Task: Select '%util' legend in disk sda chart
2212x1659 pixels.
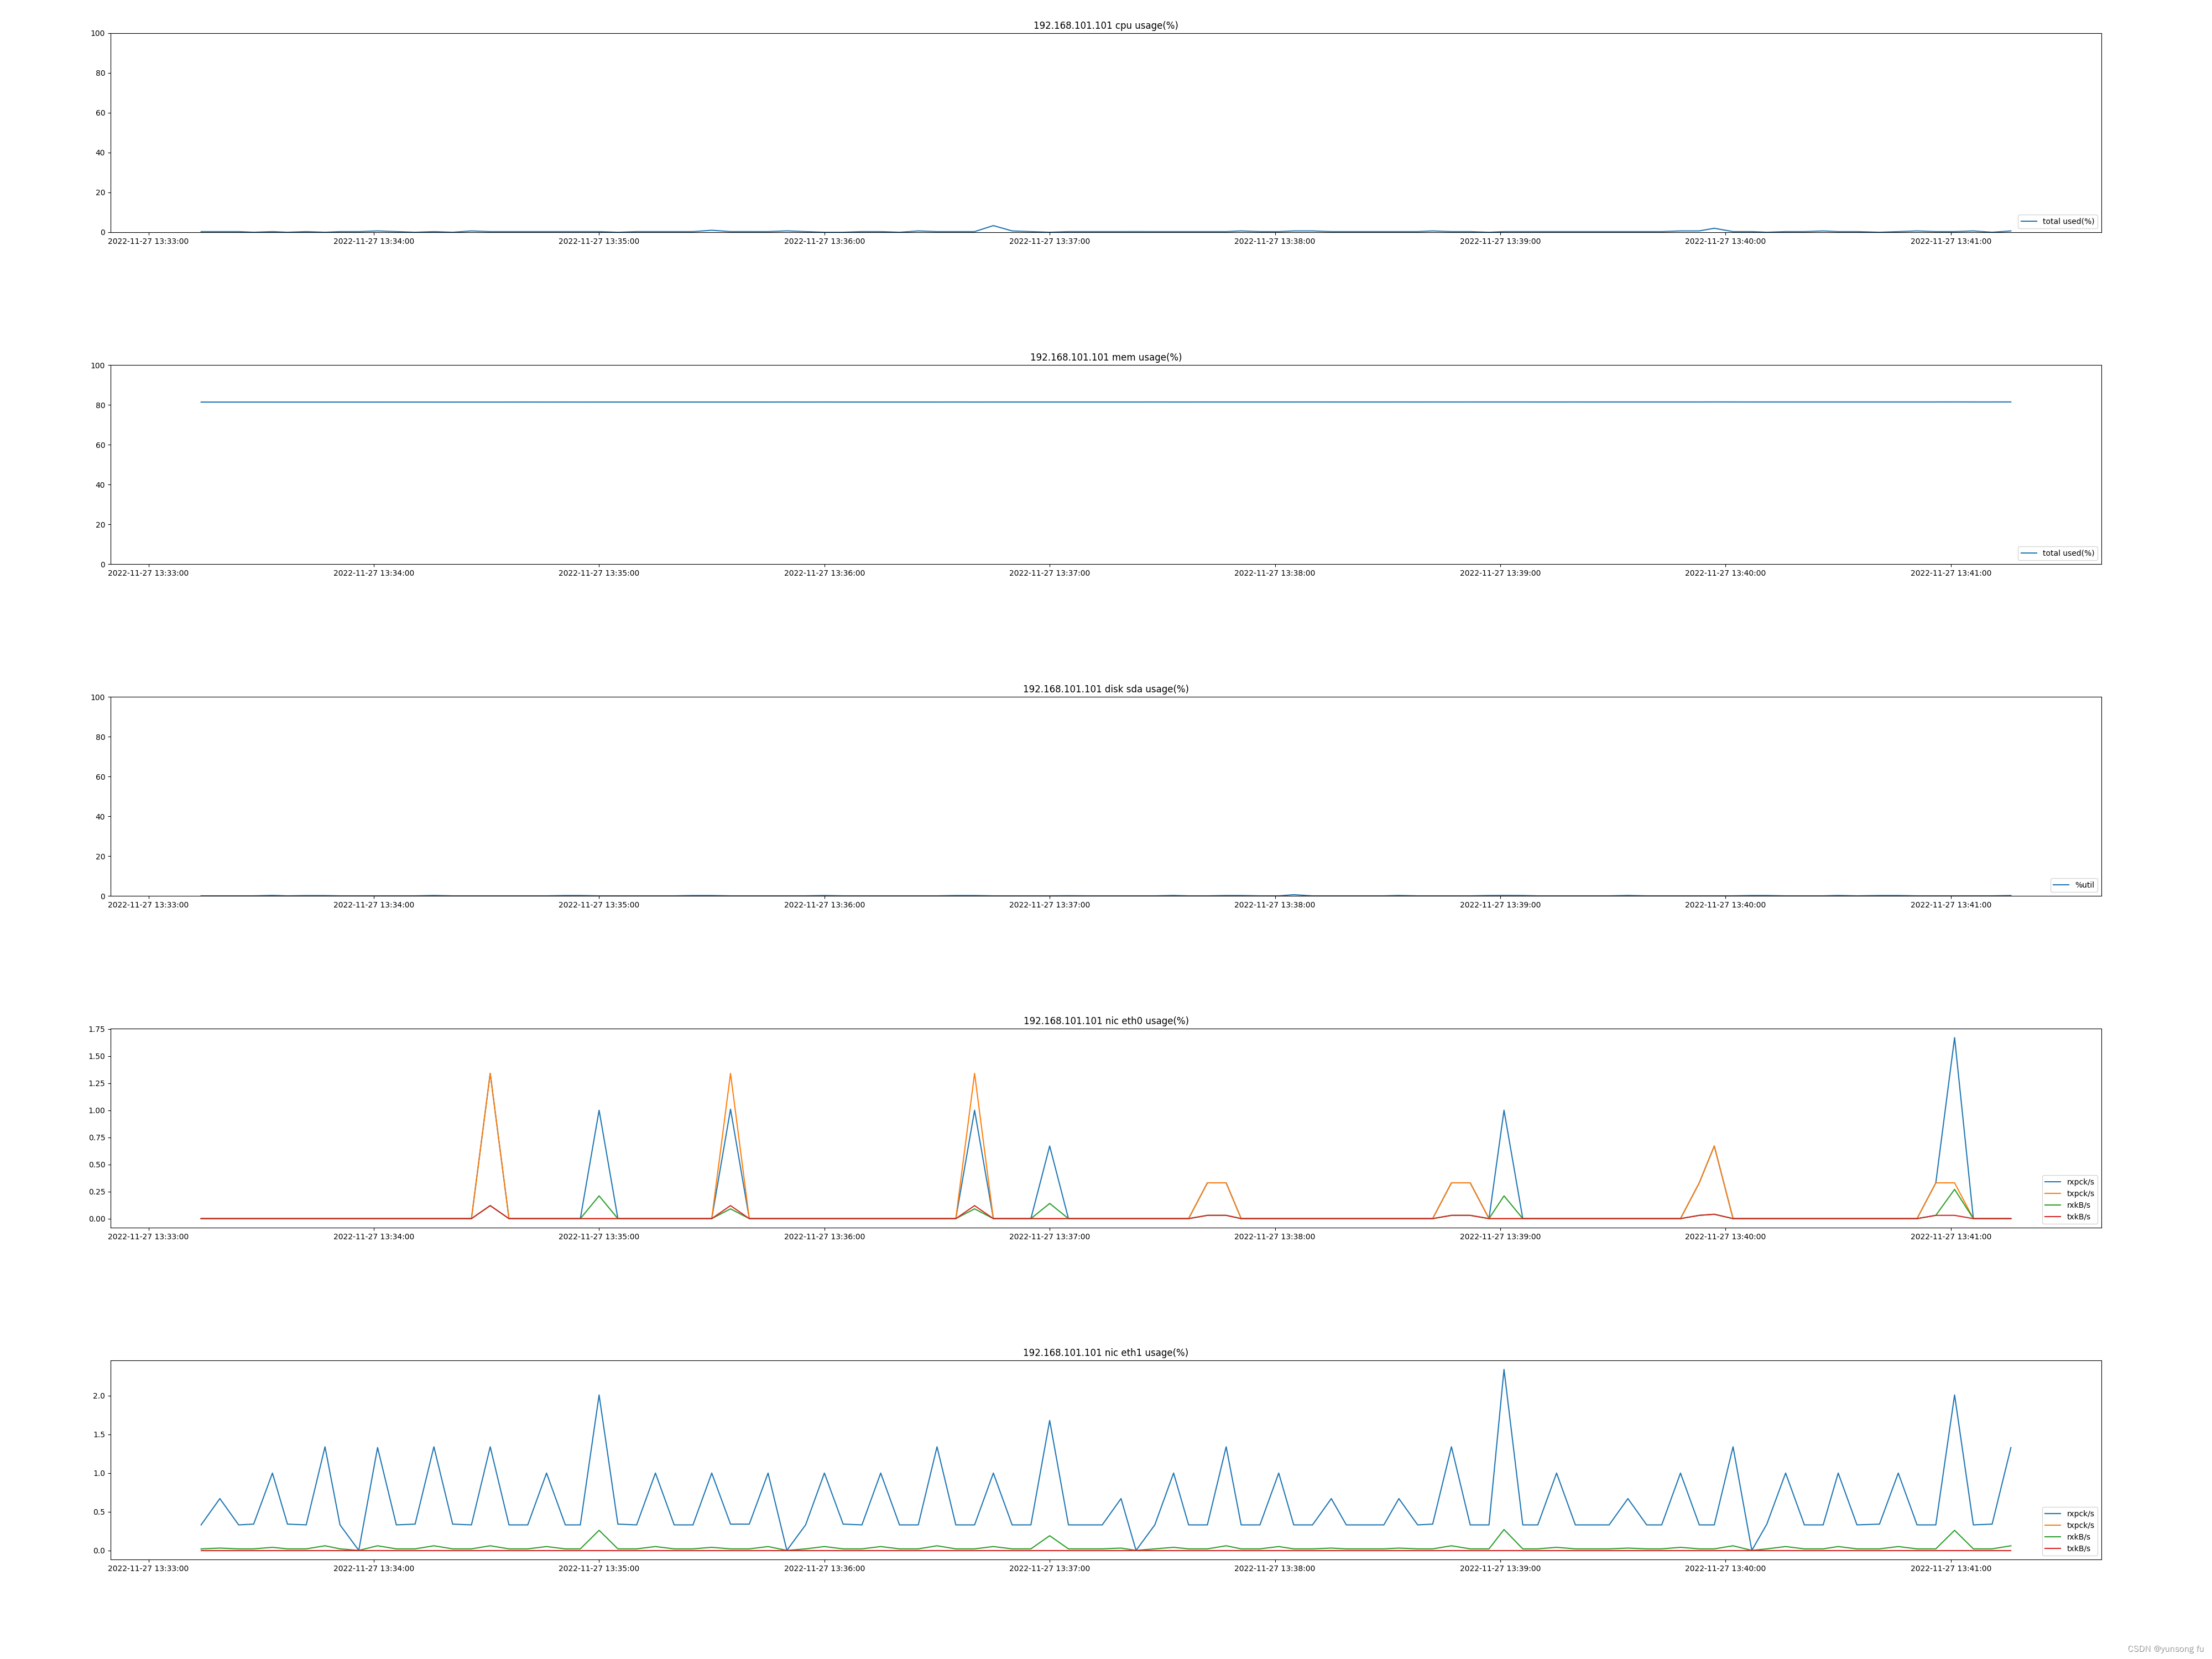Action: [2073, 885]
